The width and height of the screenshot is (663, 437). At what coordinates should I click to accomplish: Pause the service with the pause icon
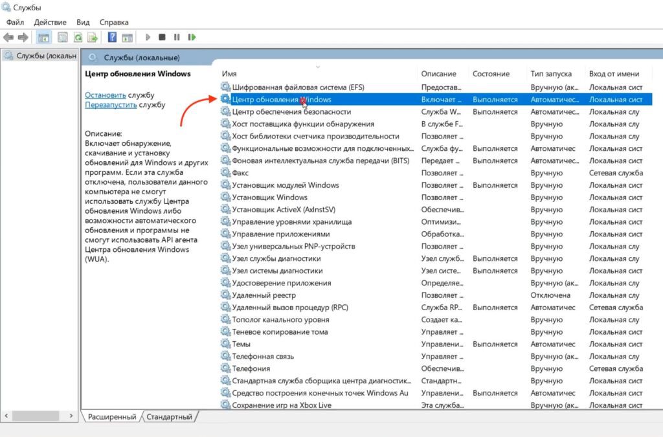(x=177, y=37)
